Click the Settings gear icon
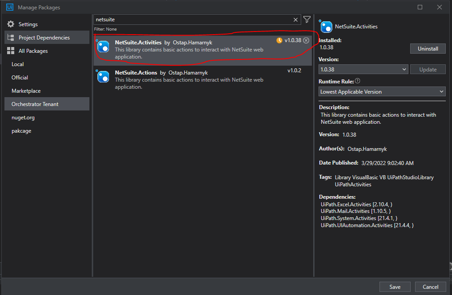The width and height of the screenshot is (452, 295). click(x=11, y=24)
